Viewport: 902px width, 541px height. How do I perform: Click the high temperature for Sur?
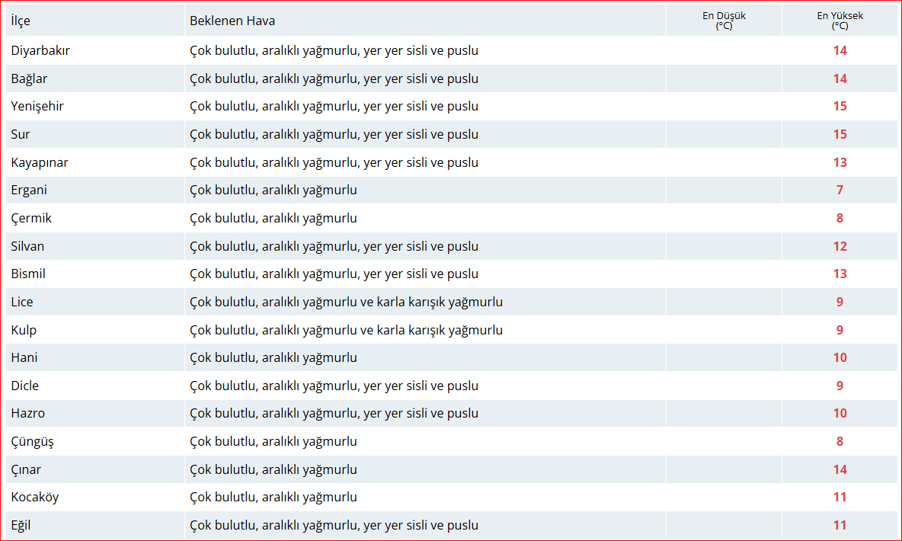click(840, 135)
